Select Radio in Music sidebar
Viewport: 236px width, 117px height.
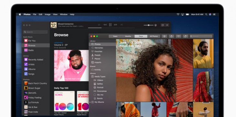36,50
